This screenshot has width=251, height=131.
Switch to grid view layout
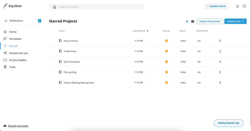tap(193, 21)
